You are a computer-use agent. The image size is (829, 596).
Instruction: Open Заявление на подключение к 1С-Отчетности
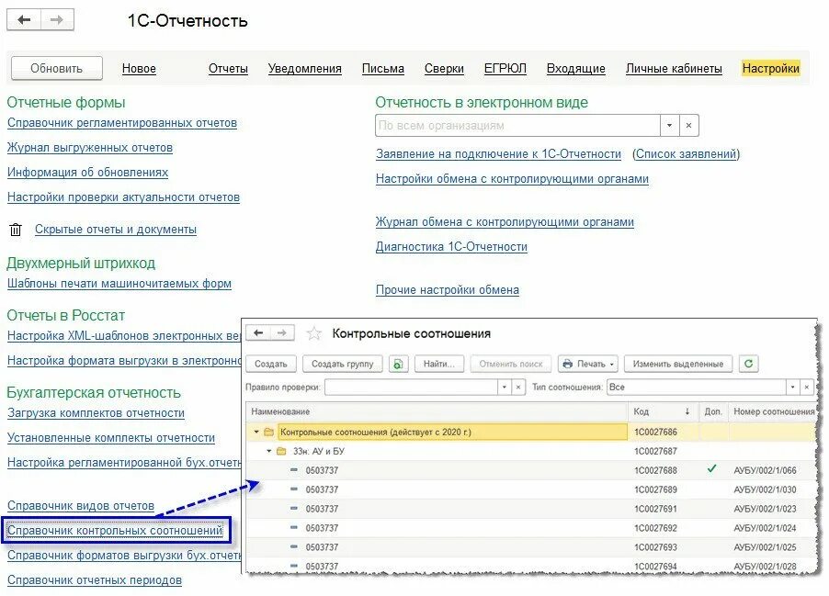(498, 154)
